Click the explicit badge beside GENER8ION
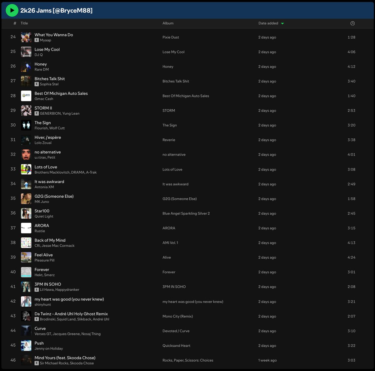 pos(37,113)
